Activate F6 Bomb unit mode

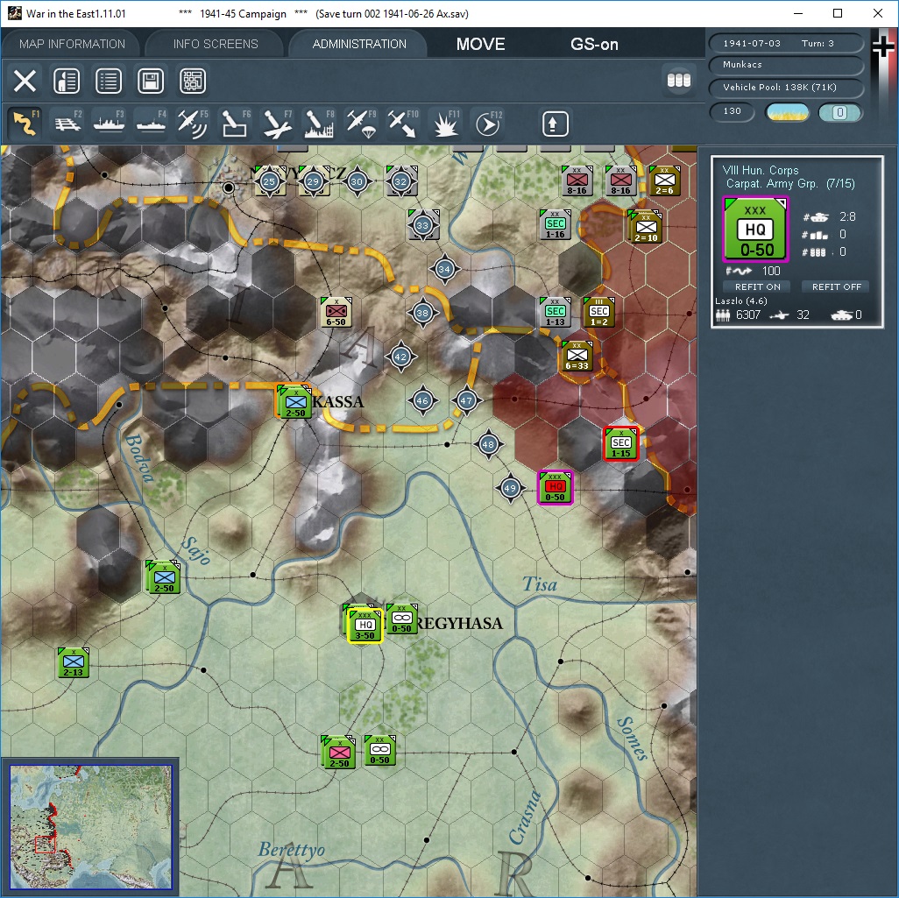[235, 124]
